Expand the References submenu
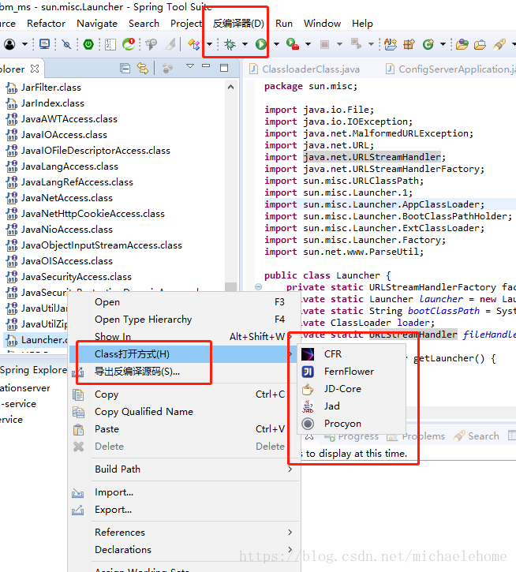 point(185,533)
